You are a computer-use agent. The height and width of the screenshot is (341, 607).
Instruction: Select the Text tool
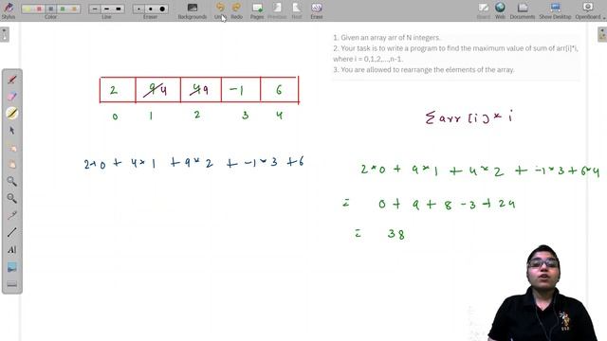pyautogui.click(x=12, y=250)
